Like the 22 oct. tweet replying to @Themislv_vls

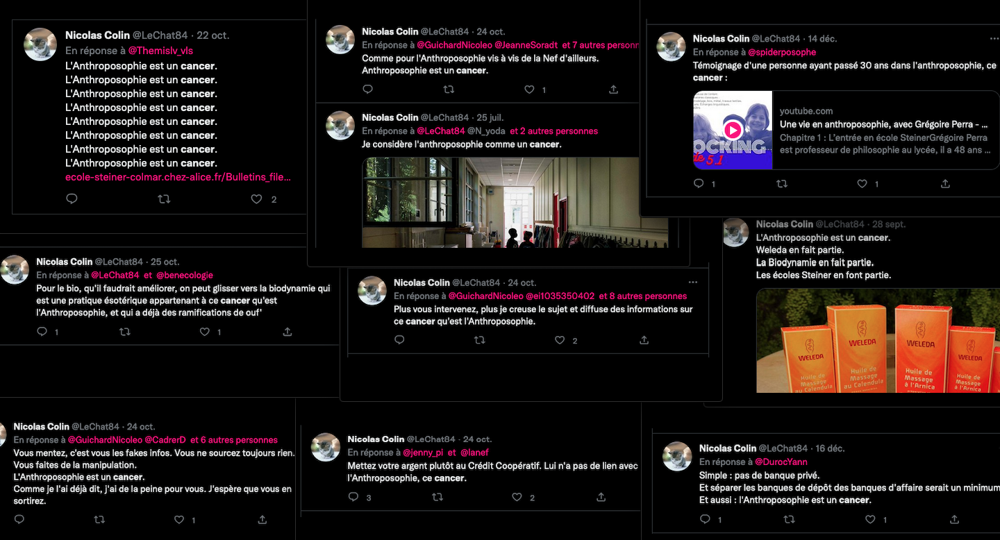click(x=256, y=199)
